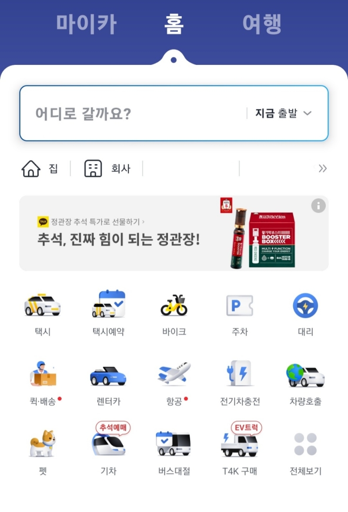The height and width of the screenshot is (512, 348).
Task: Click the 어디로 갈까요? destination field
Action: click(174, 113)
